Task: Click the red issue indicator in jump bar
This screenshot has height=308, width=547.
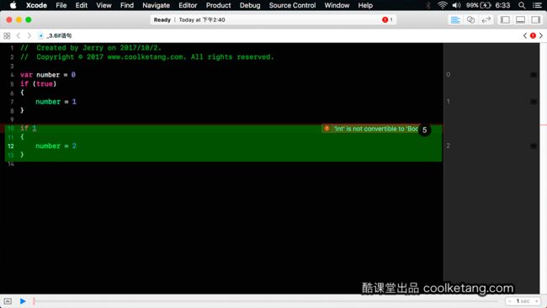Action: pyautogui.click(x=533, y=35)
